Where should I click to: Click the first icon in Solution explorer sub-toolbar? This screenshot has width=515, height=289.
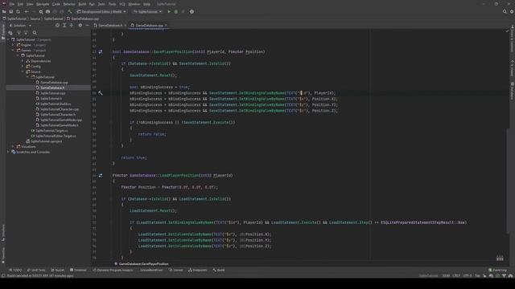[10, 33]
